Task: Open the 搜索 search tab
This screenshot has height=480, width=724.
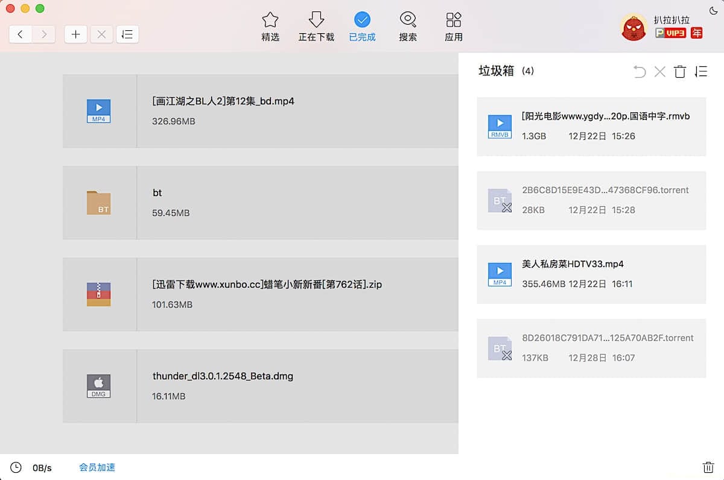Action: click(x=408, y=27)
